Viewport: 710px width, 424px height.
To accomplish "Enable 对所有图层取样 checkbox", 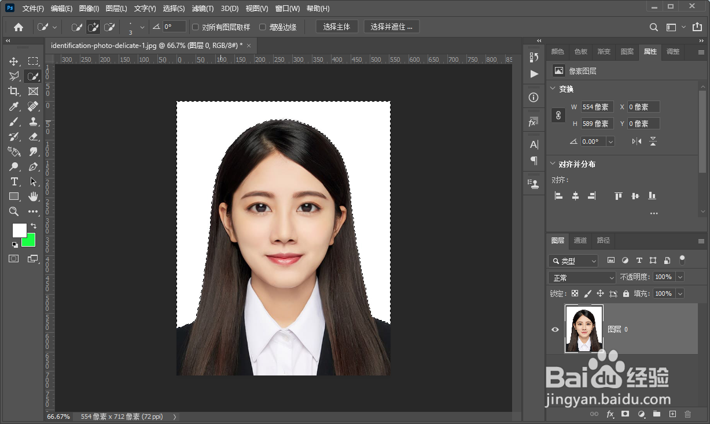I will pyautogui.click(x=196, y=27).
